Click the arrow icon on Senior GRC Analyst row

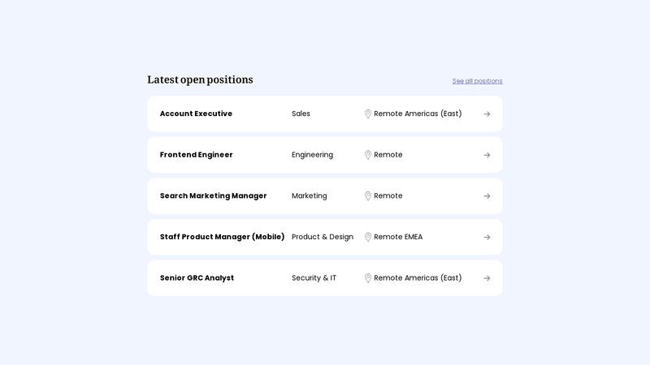coord(487,278)
